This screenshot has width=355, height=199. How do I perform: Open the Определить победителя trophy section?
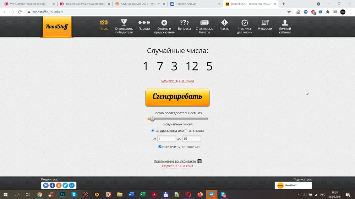(x=124, y=26)
